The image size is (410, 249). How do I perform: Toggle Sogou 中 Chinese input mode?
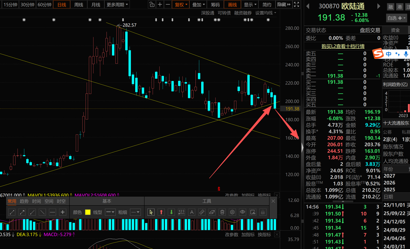click(x=389, y=54)
